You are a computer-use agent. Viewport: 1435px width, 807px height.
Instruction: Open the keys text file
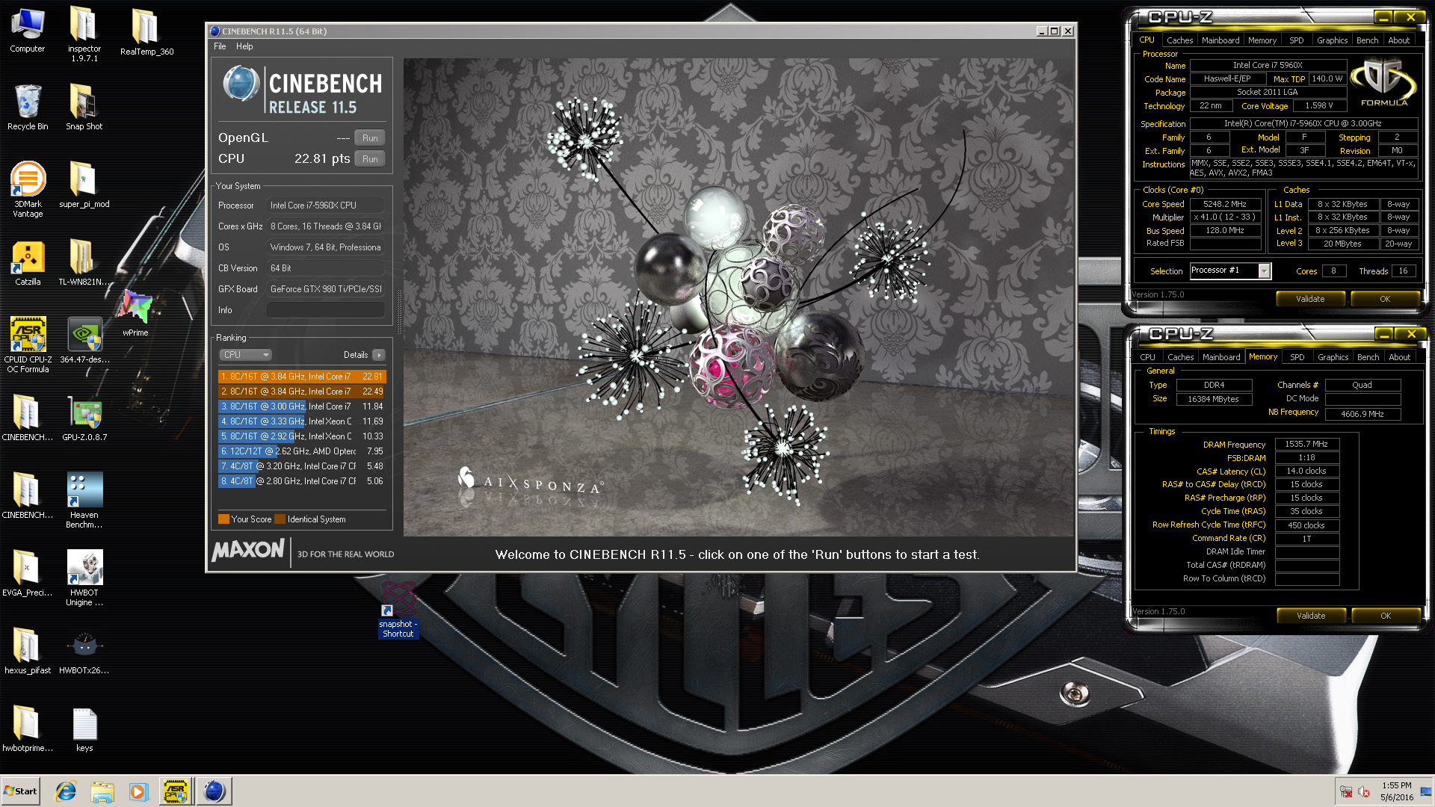(x=84, y=729)
